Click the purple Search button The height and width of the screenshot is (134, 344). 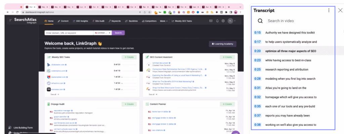pos(118,33)
